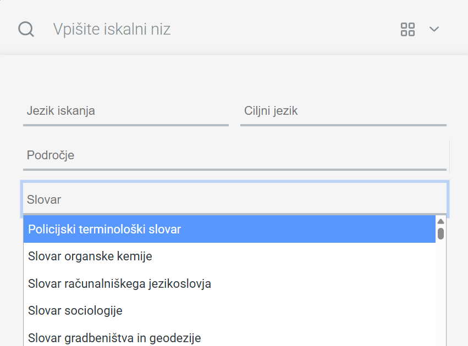Click the scrollbar thumb beside the list
468x346 pixels.
click(441, 233)
